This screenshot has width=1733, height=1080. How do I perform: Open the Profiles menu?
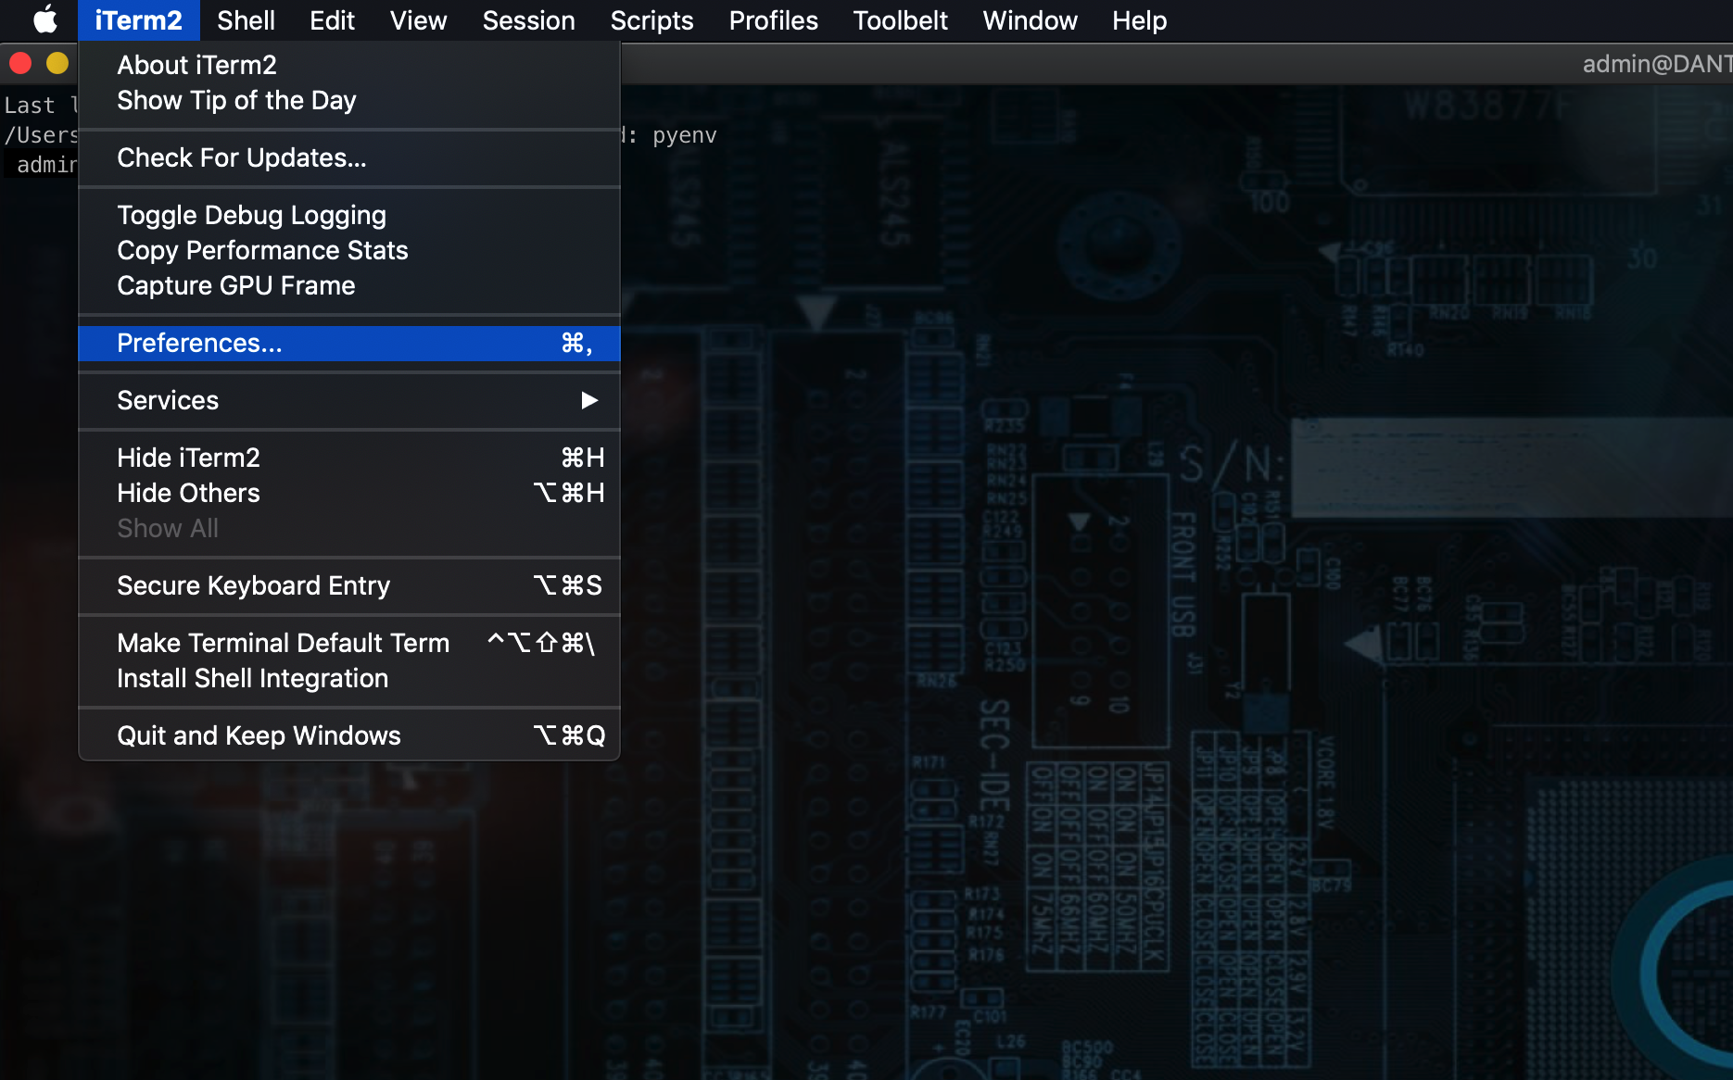773,20
